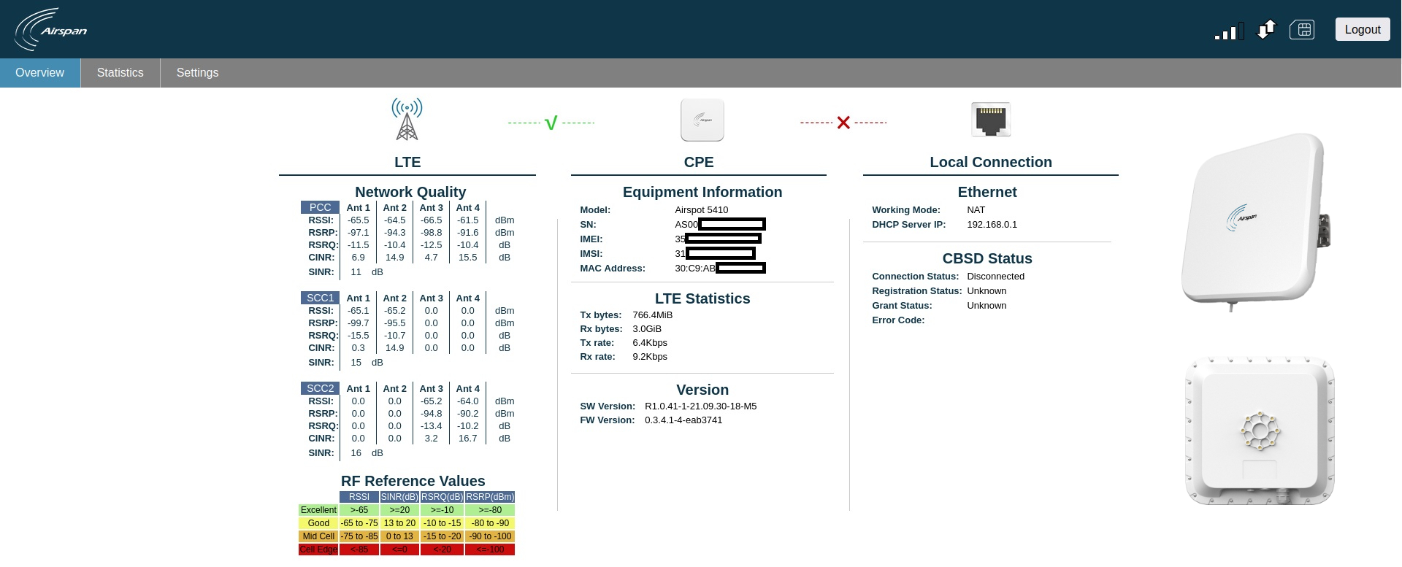Switch to the Overview tab
1402x567 pixels.
40,73
